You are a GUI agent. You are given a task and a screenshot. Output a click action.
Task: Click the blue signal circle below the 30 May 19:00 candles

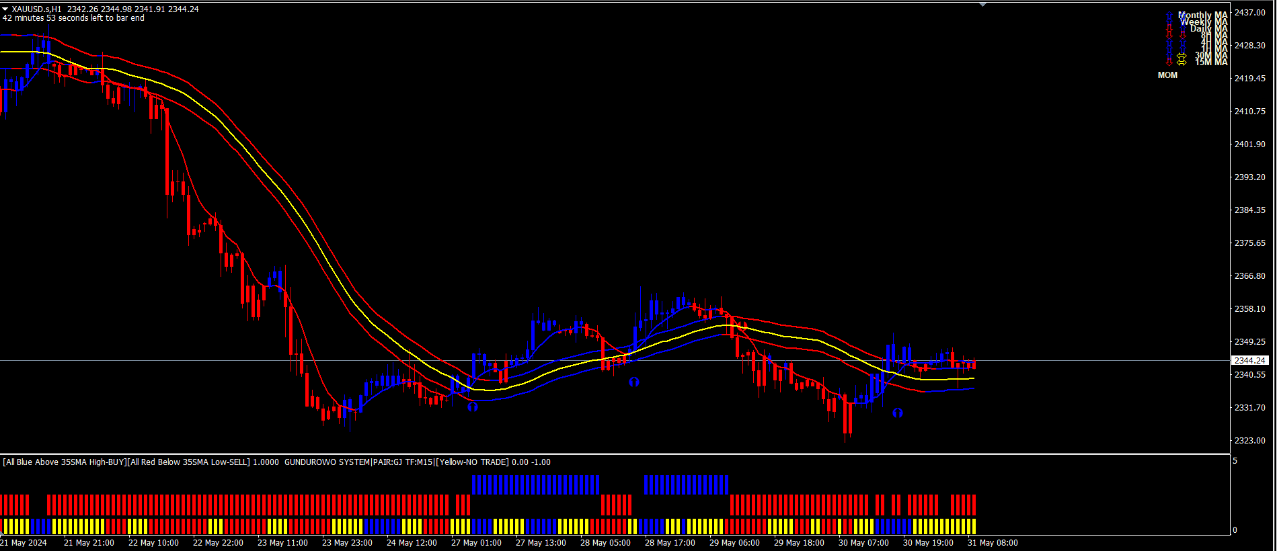coord(897,413)
